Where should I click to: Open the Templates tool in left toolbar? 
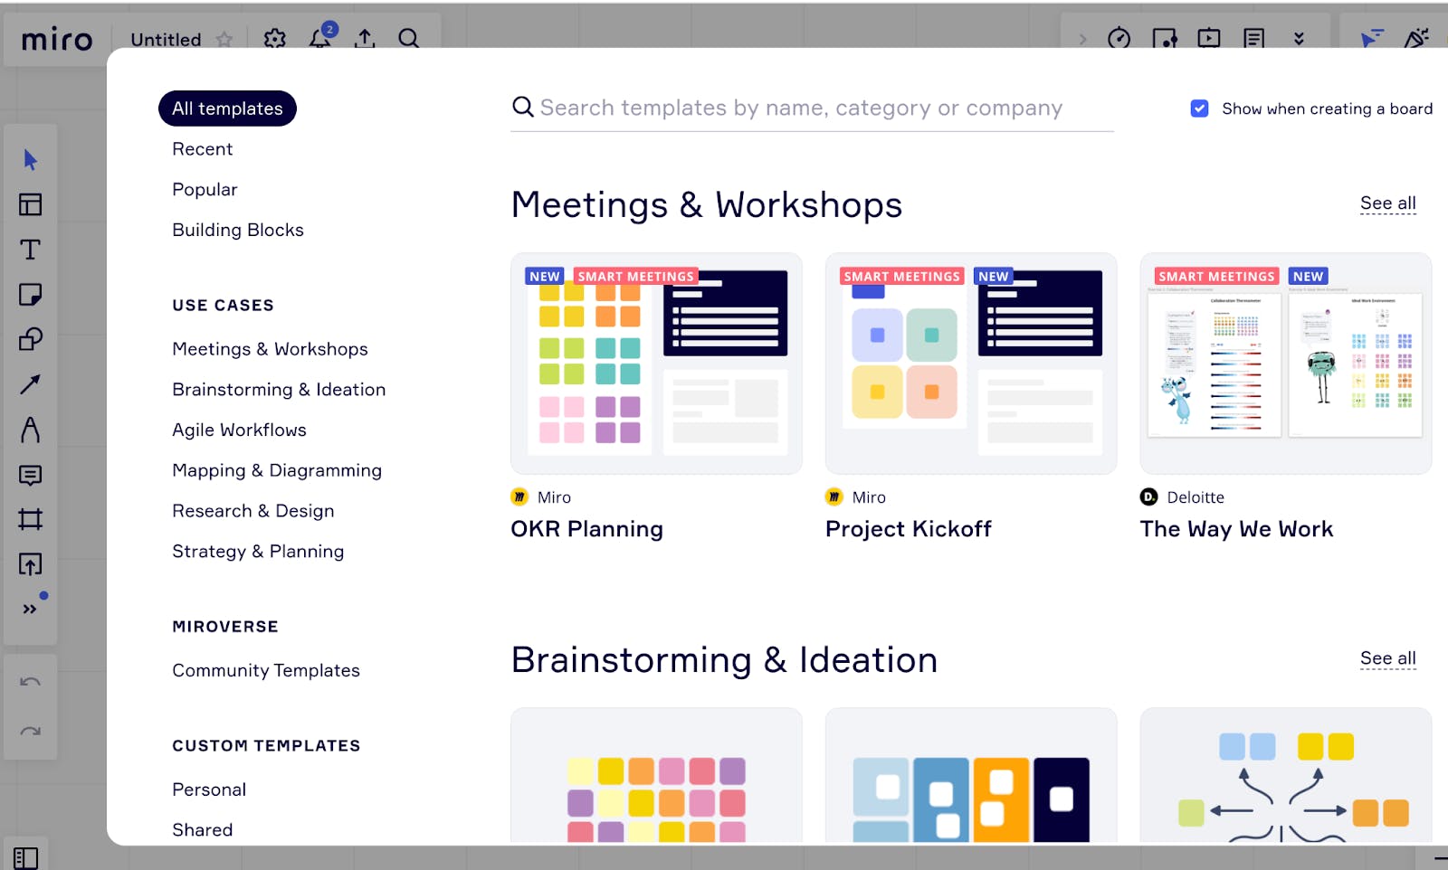[30, 204]
